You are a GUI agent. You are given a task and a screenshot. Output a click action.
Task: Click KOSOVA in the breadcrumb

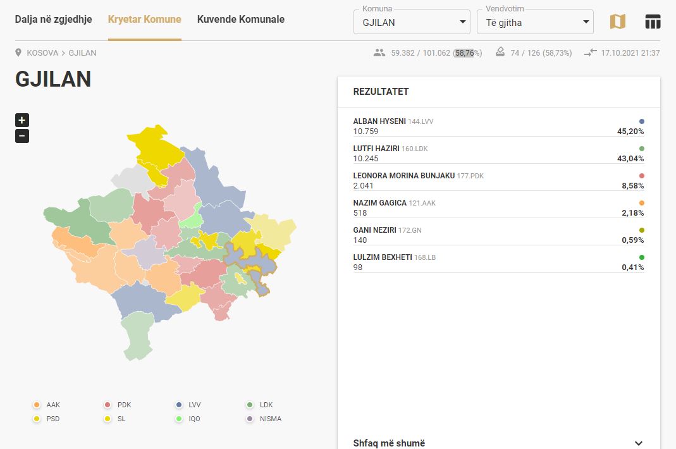tap(42, 53)
